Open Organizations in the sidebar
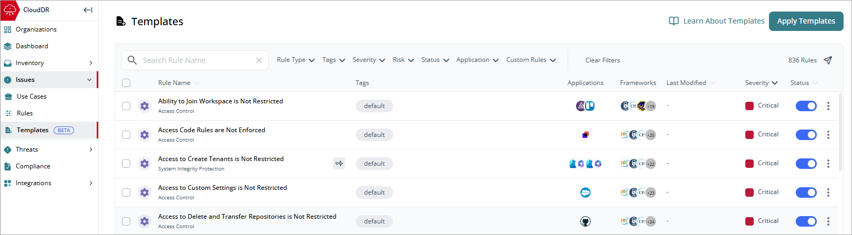 49,29
